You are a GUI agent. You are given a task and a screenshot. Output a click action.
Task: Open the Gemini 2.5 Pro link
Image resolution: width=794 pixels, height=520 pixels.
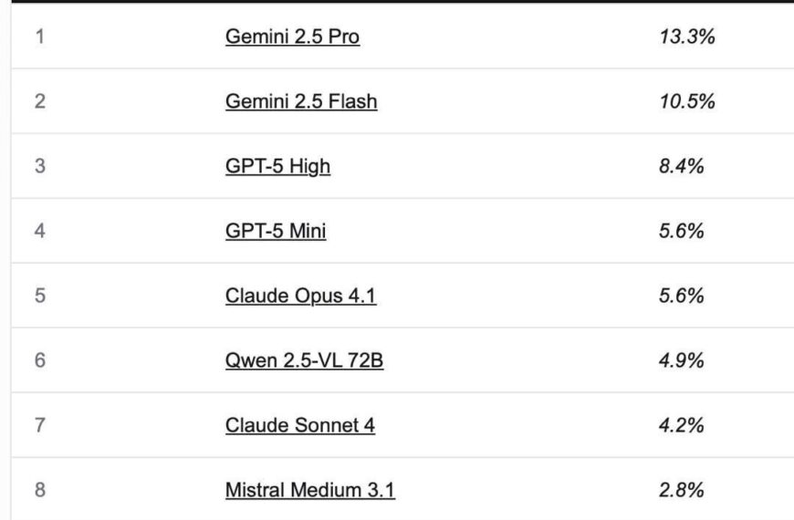[292, 37]
